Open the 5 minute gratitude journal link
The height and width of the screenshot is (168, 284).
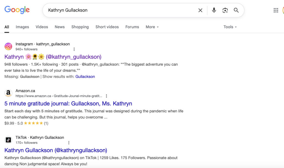[x=68, y=104]
